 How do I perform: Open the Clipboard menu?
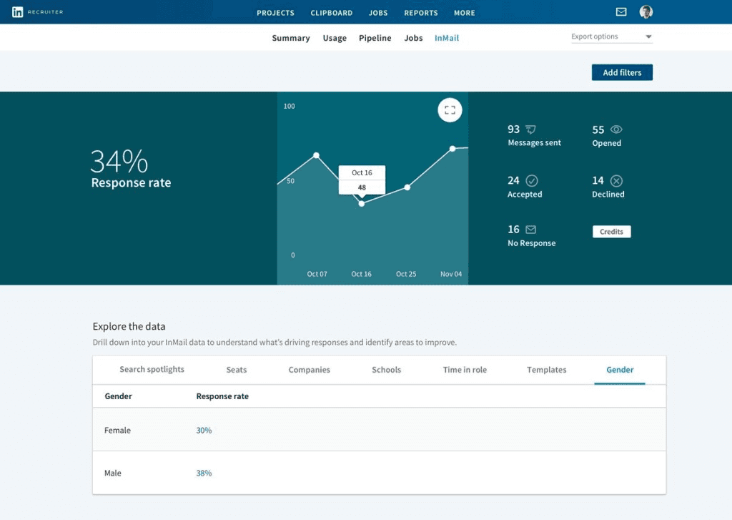click(332, 13)
